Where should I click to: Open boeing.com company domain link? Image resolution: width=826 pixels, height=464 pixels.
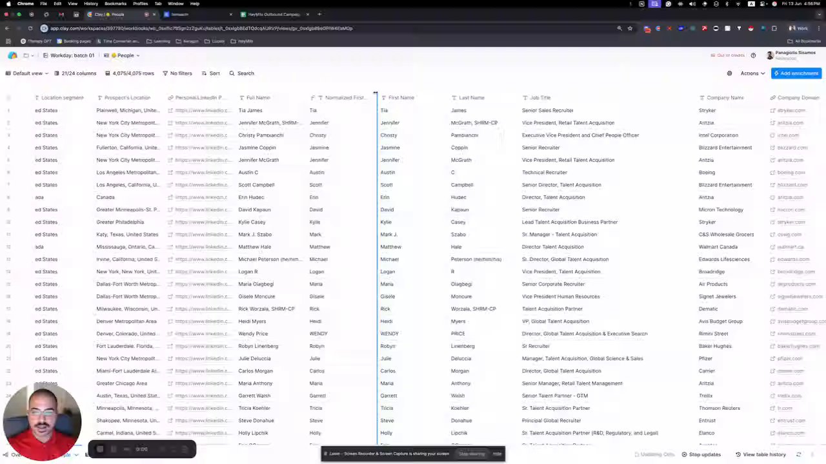point(791,173)
